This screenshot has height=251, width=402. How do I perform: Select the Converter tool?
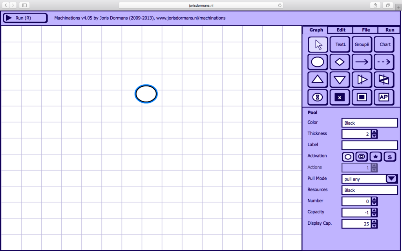click(362, 80)
